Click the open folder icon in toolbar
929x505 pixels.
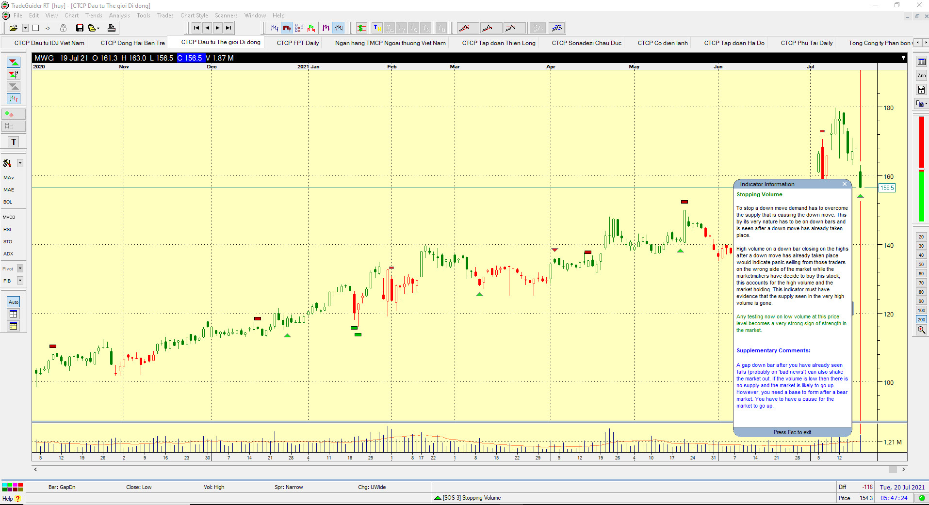coord(13,28)
